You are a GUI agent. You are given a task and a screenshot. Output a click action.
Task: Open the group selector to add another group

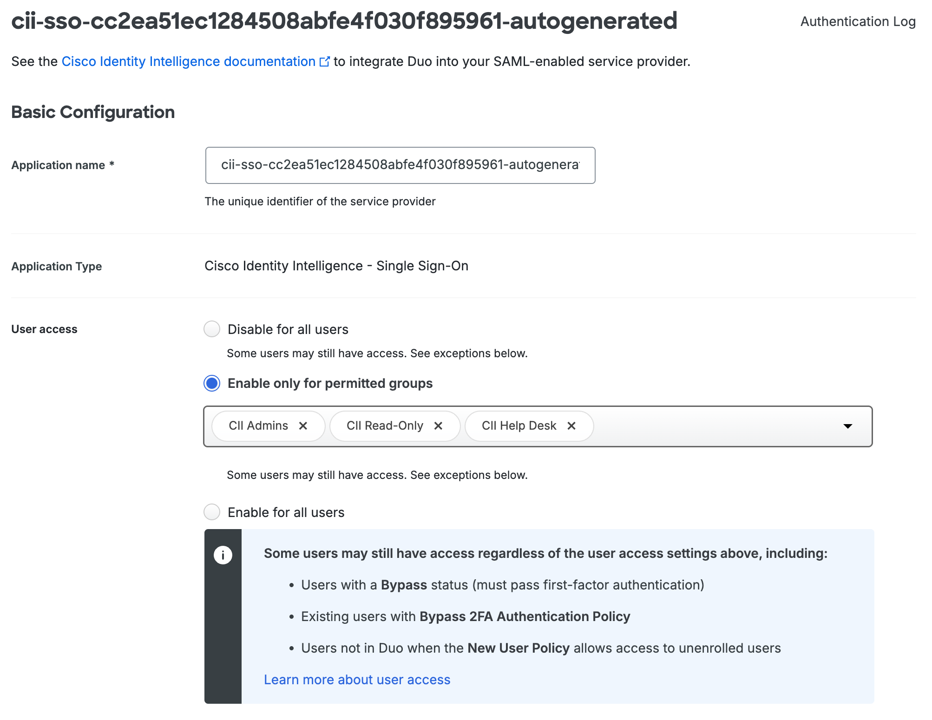coord(720,426)
